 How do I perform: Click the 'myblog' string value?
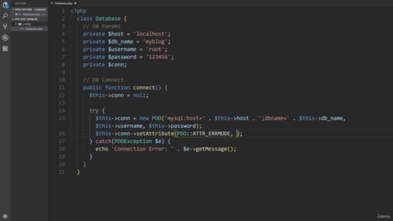pos(155,42)
